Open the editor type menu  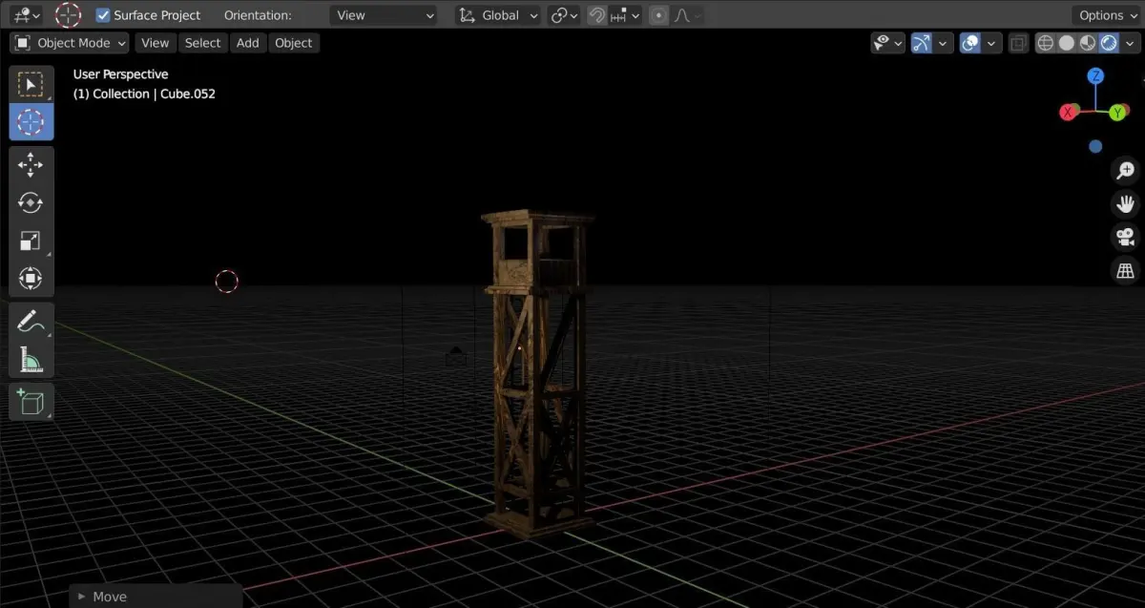[x=26, y=15]
